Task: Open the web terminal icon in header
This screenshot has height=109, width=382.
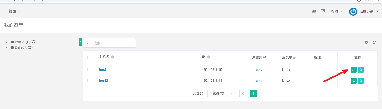Action: point(323,11)
